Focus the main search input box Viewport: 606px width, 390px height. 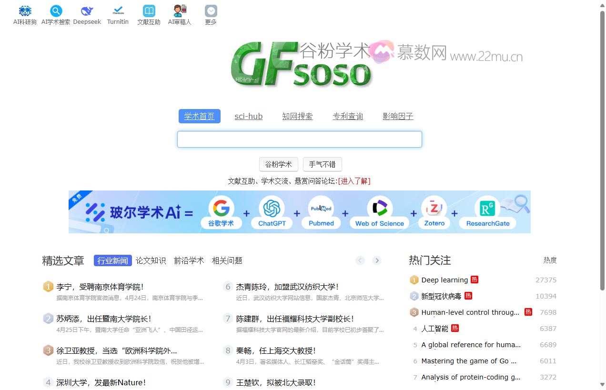[x=299, y=140]
